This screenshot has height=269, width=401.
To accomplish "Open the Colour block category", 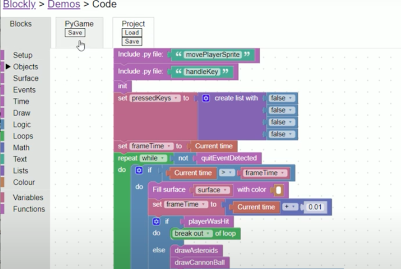I will pos(24,182).
